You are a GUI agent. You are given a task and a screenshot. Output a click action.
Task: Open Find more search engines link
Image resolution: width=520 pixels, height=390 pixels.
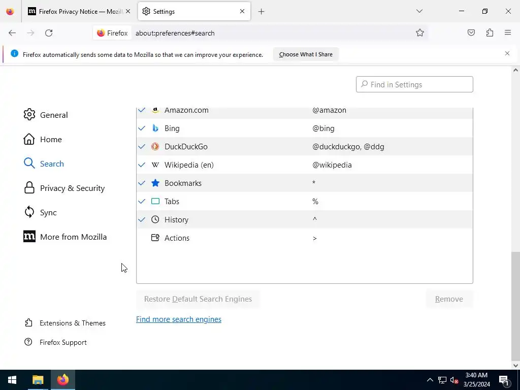point(179,319)
